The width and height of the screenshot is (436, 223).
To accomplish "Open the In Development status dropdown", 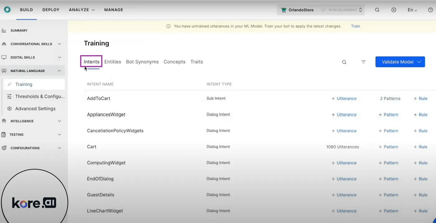I will [341, 10].
